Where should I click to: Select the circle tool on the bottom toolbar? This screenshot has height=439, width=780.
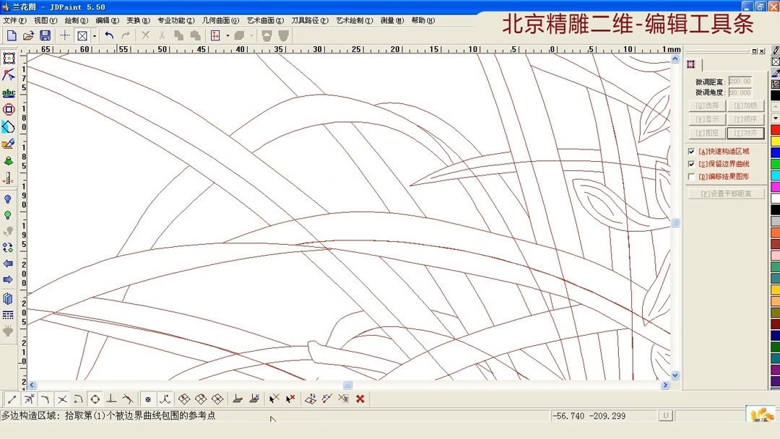coord(95,398)
